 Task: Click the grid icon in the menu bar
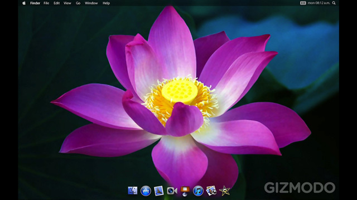coord(303,3)
